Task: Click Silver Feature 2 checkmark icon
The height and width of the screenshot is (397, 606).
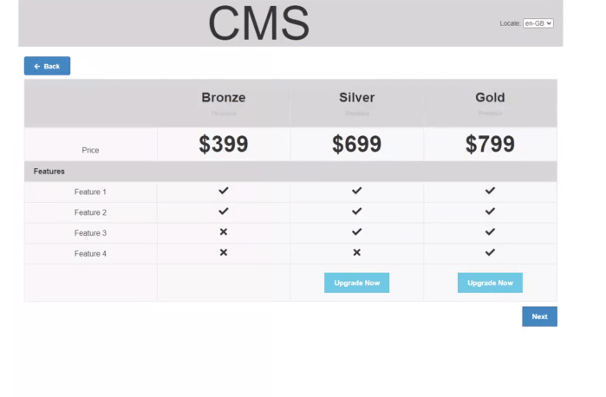Action: click(356, 212)
